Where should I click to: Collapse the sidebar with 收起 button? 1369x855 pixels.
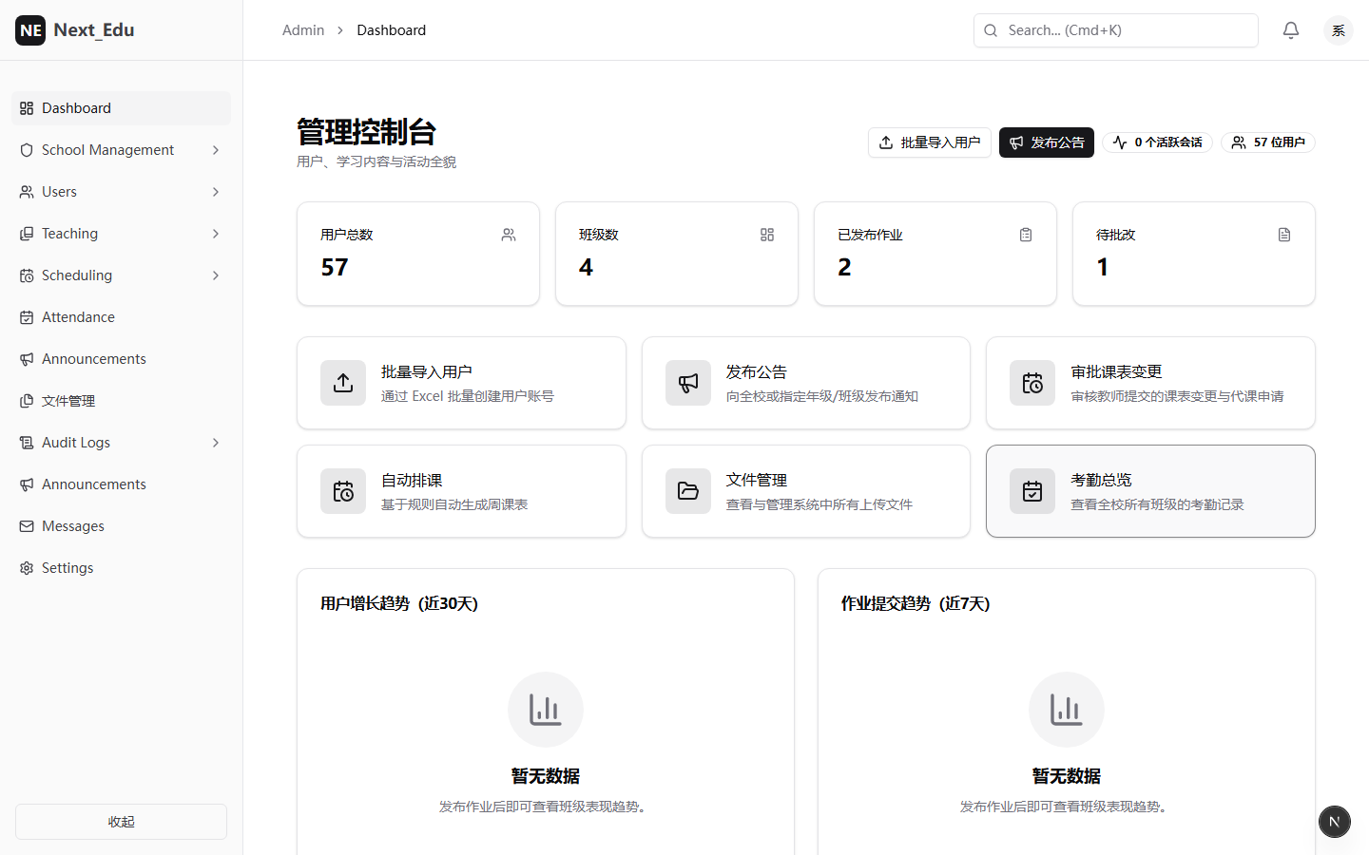pyautogui.click(x=121, y=822)
